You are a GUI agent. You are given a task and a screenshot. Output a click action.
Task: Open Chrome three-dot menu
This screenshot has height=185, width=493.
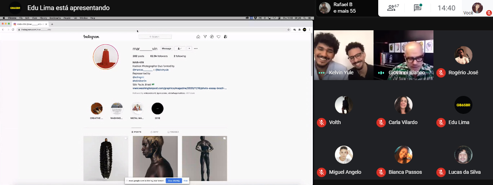(309, 30)
